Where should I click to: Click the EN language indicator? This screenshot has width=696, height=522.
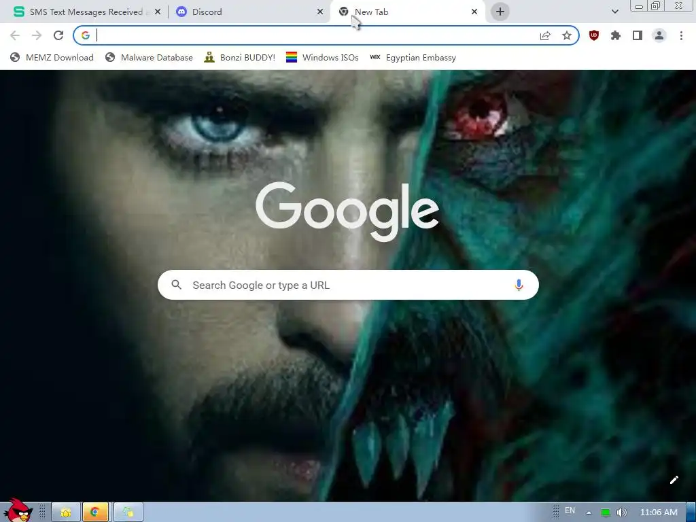click(570, 510)
